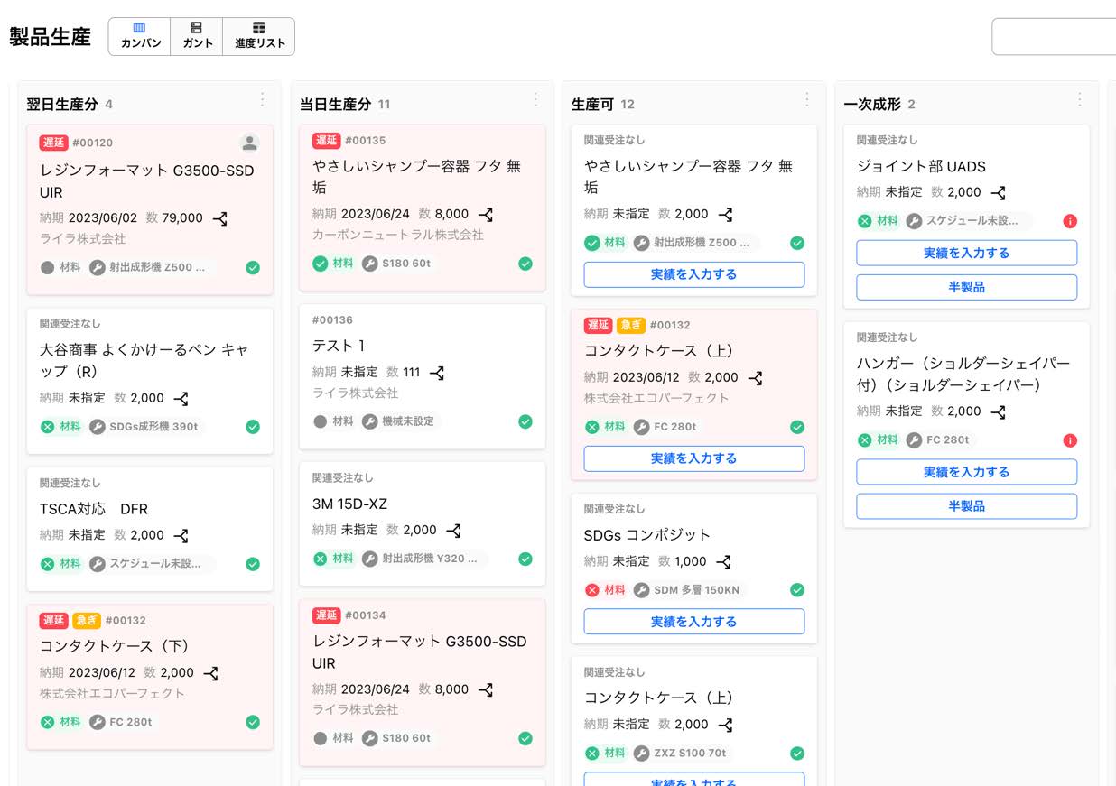Click the red 材料 chip on SDGs コンポジット

tap(606, 590)
